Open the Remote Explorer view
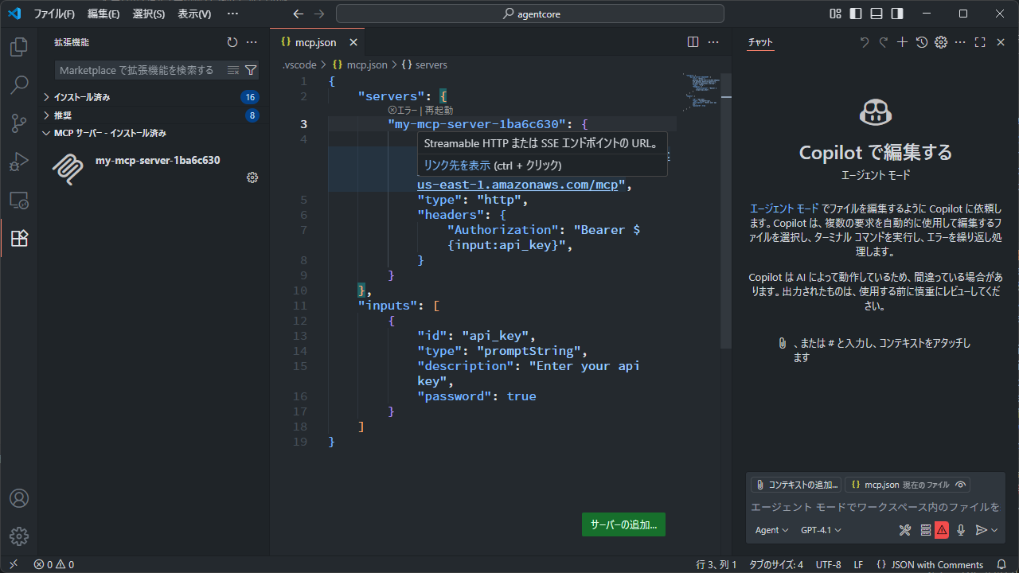Viewport: 1019px width, 573px height. (19, 200)
